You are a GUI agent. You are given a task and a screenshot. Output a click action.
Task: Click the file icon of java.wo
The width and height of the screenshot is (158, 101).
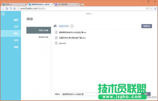coord(56,43)
